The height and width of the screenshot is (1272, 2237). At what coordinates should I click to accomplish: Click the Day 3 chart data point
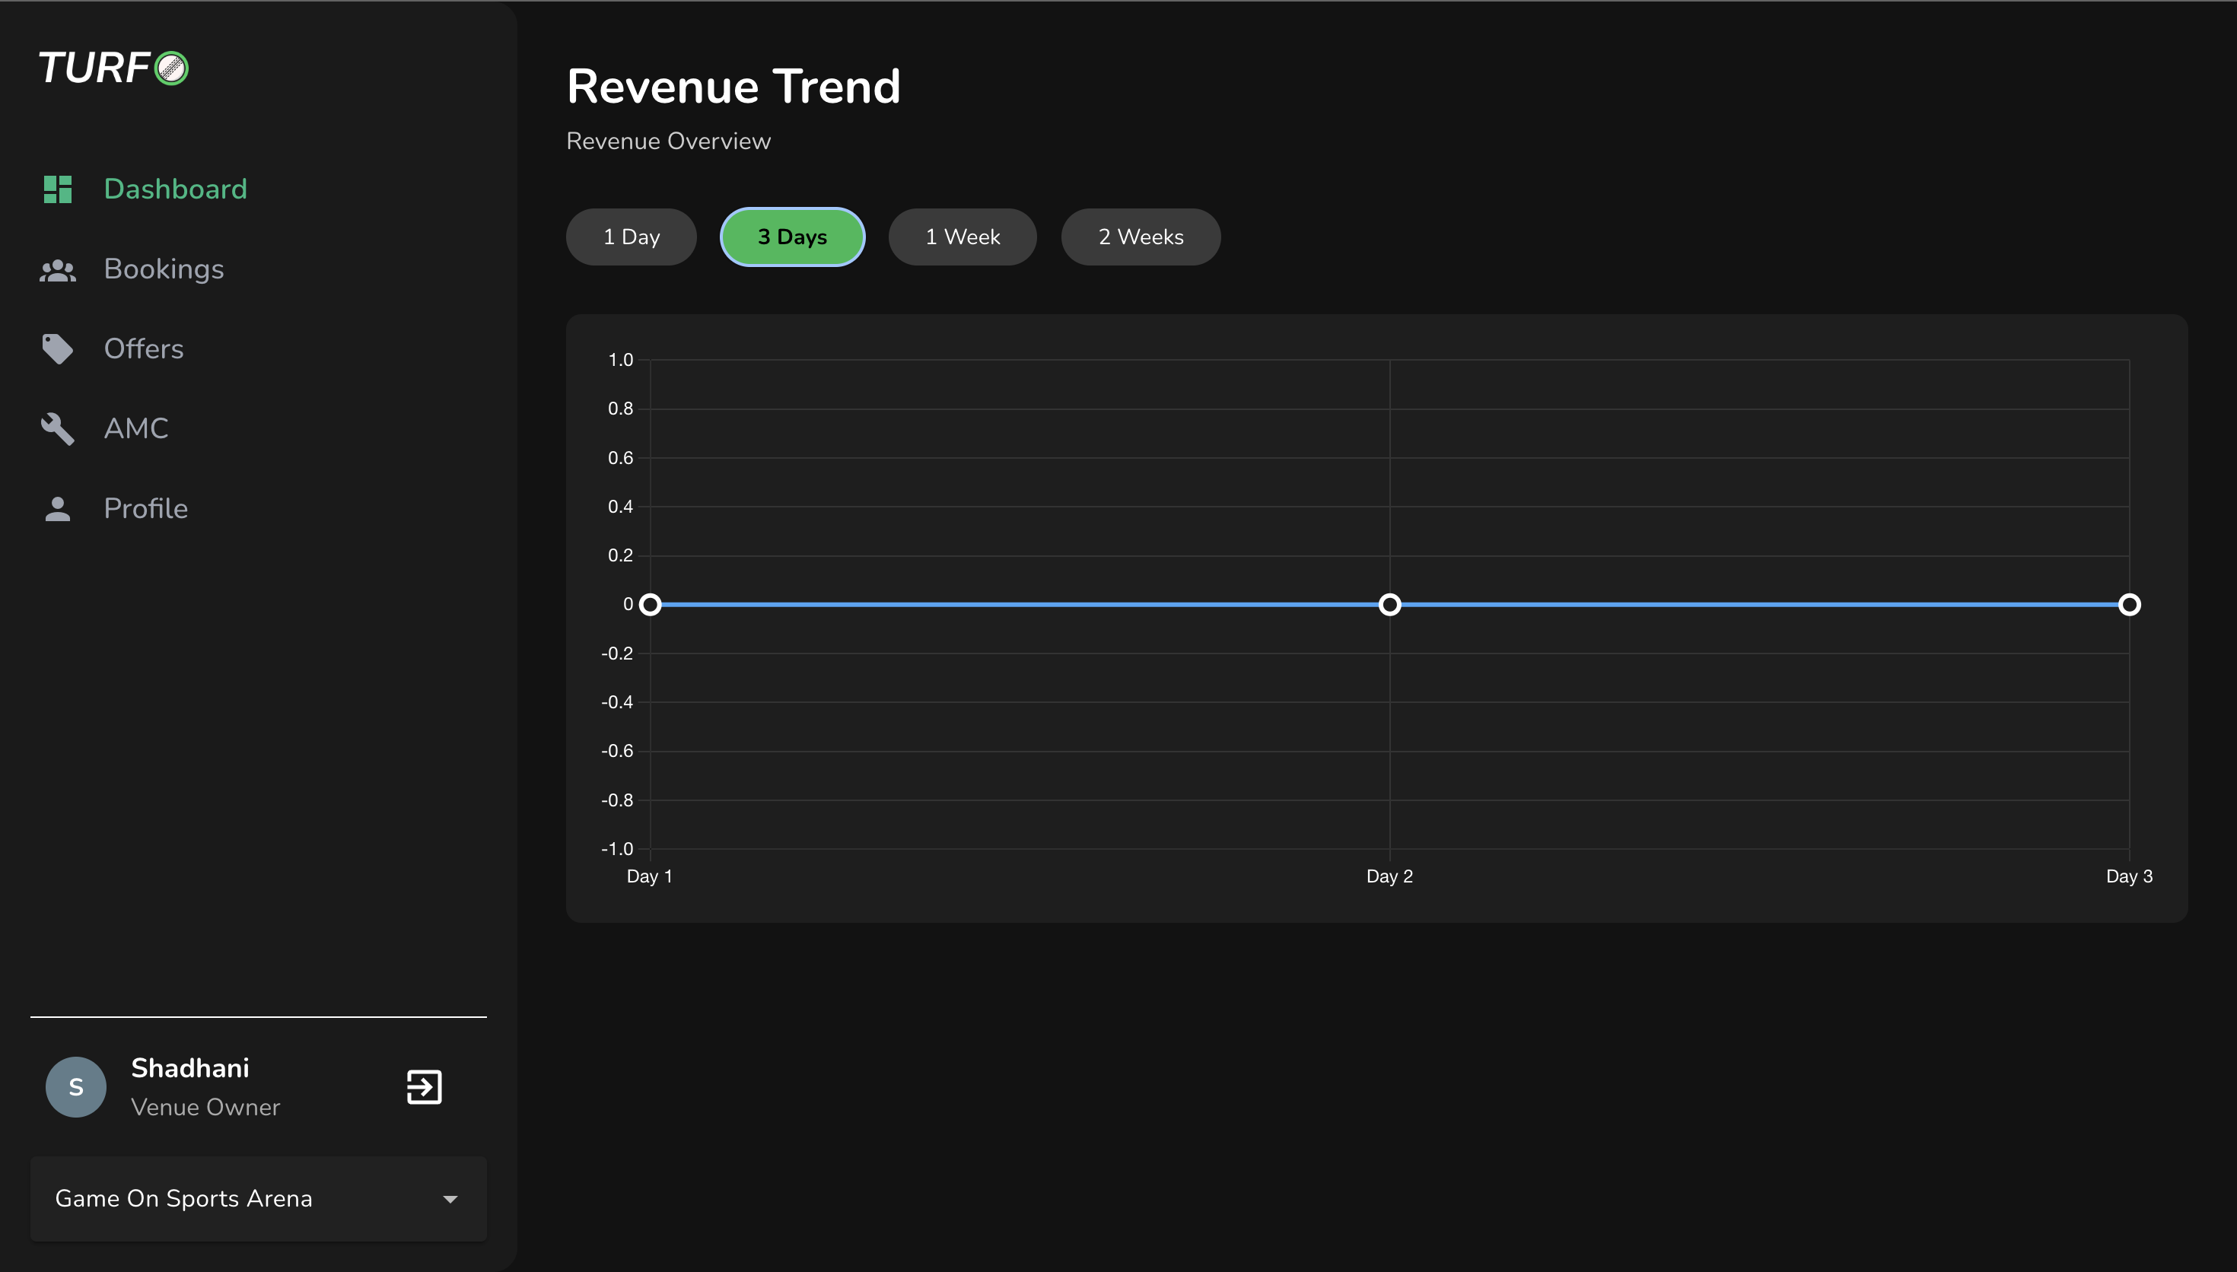click(2129, 605)
